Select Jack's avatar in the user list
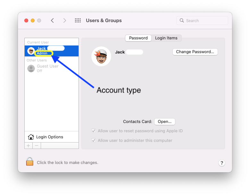 tap(31, 51)
